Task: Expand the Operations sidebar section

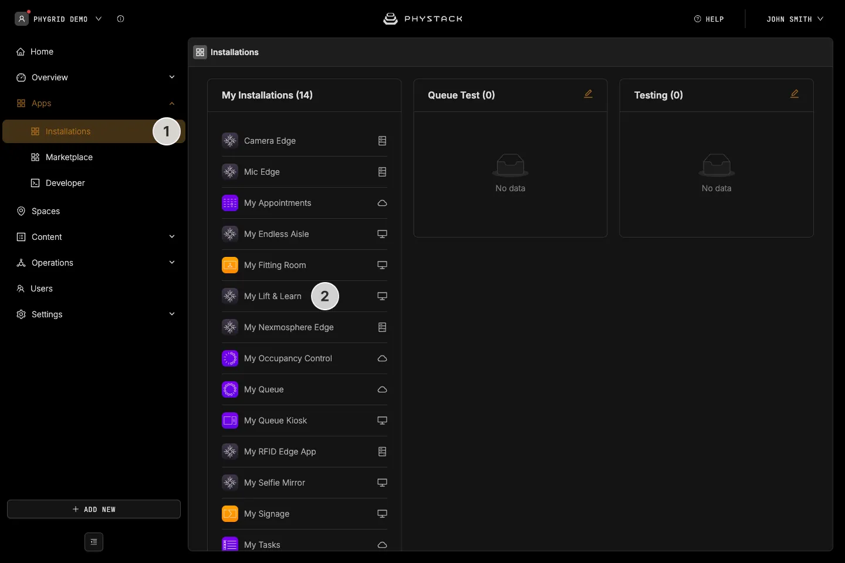Action: pyautogui.click(x=94, y=263)
